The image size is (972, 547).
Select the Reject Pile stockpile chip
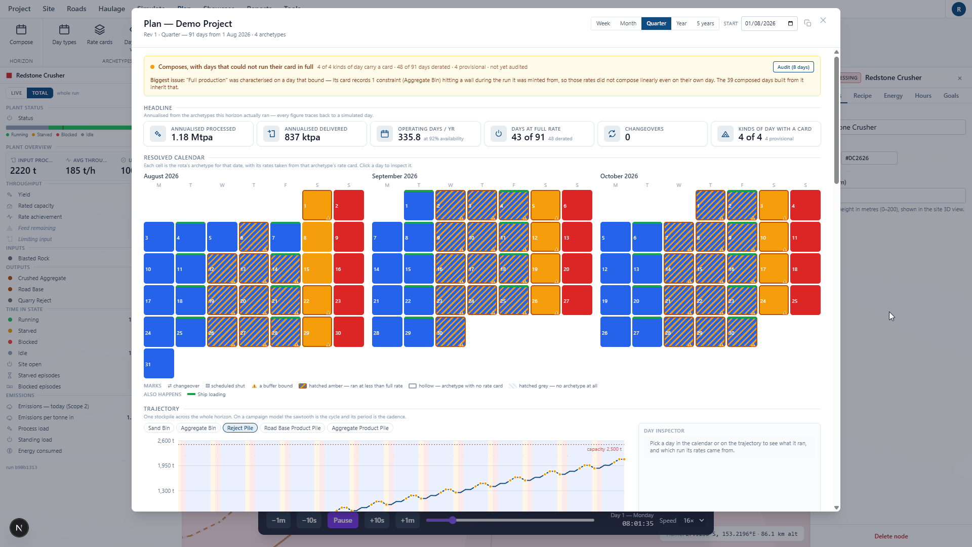240,428
